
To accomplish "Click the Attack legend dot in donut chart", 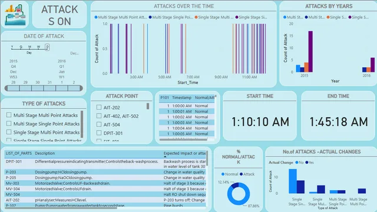I will (x=241, y=174).
